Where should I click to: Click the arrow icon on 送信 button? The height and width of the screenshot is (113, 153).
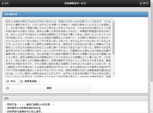(8, 88)
